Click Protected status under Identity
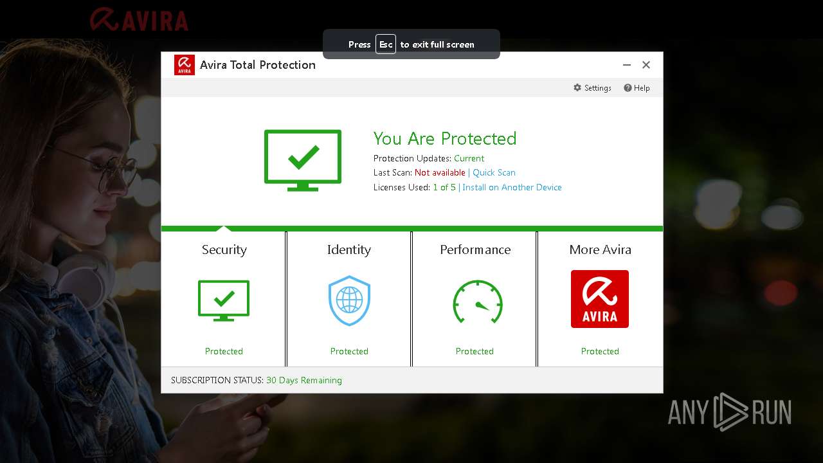This screenshot has height=463, width=823. (349, 351)
